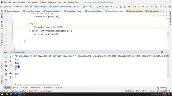Open the File menu

point(5,2)
